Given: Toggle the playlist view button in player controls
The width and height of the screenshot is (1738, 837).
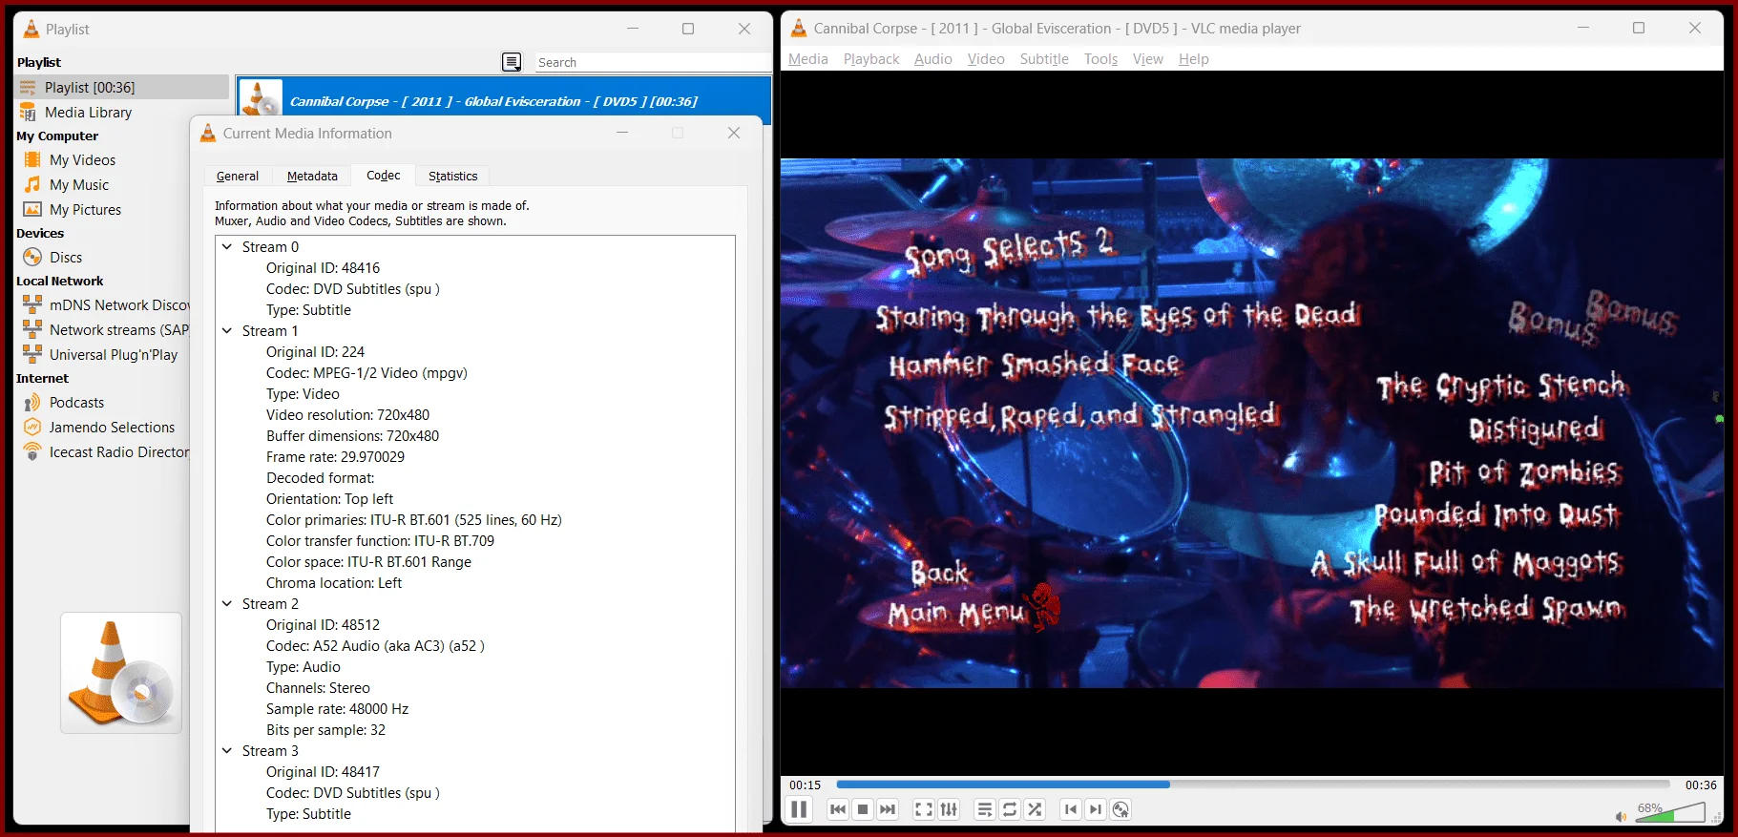Looking at the screenshot, I should click(985, 809).
